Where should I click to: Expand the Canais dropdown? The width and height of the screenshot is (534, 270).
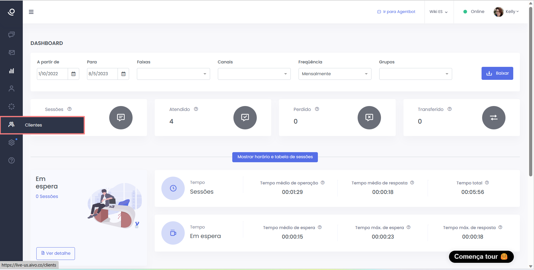[x=254, y=74]
